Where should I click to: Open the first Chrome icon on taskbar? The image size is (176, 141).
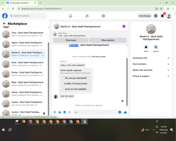click(x=24, y=122)
